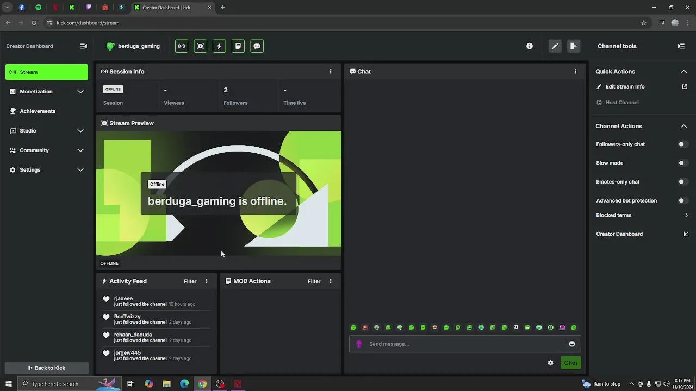
Task: Open Achievements in the sidebar
Action: 47,111
